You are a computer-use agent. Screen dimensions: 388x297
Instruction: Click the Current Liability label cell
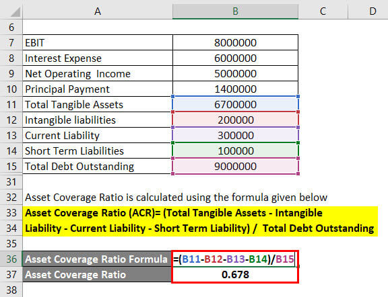click(x=98, y=135)
